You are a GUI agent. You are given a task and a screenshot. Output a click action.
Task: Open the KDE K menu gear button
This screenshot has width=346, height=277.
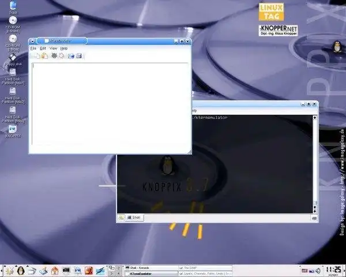[10, 271]
